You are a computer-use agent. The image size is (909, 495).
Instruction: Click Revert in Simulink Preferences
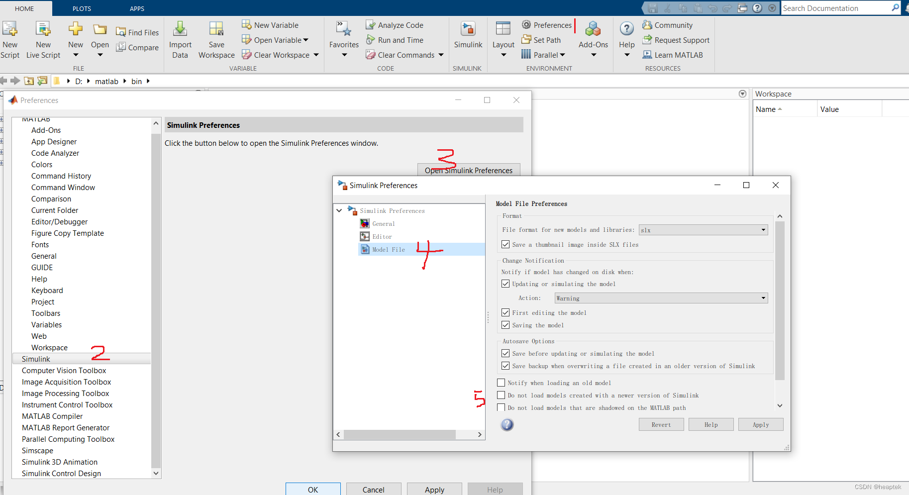click(x=661, y=424)
